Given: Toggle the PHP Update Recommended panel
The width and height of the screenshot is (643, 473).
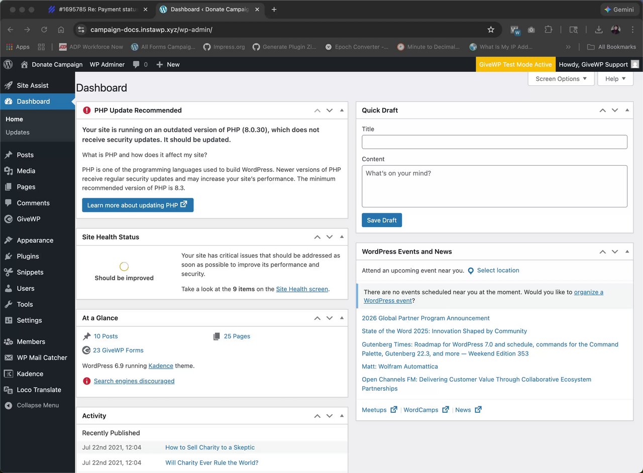Looking at the screenshot, I should (x=342, y=110).
